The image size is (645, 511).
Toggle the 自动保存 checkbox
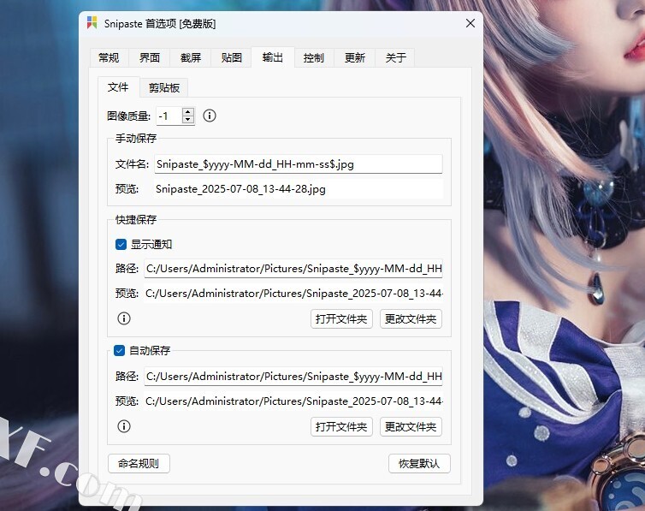(119, 351)
